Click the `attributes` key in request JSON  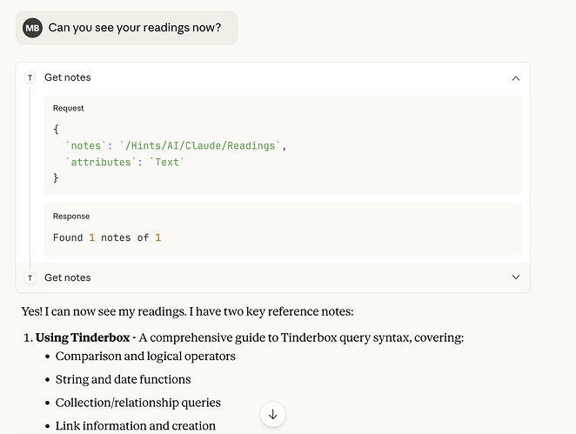(97, 162)
